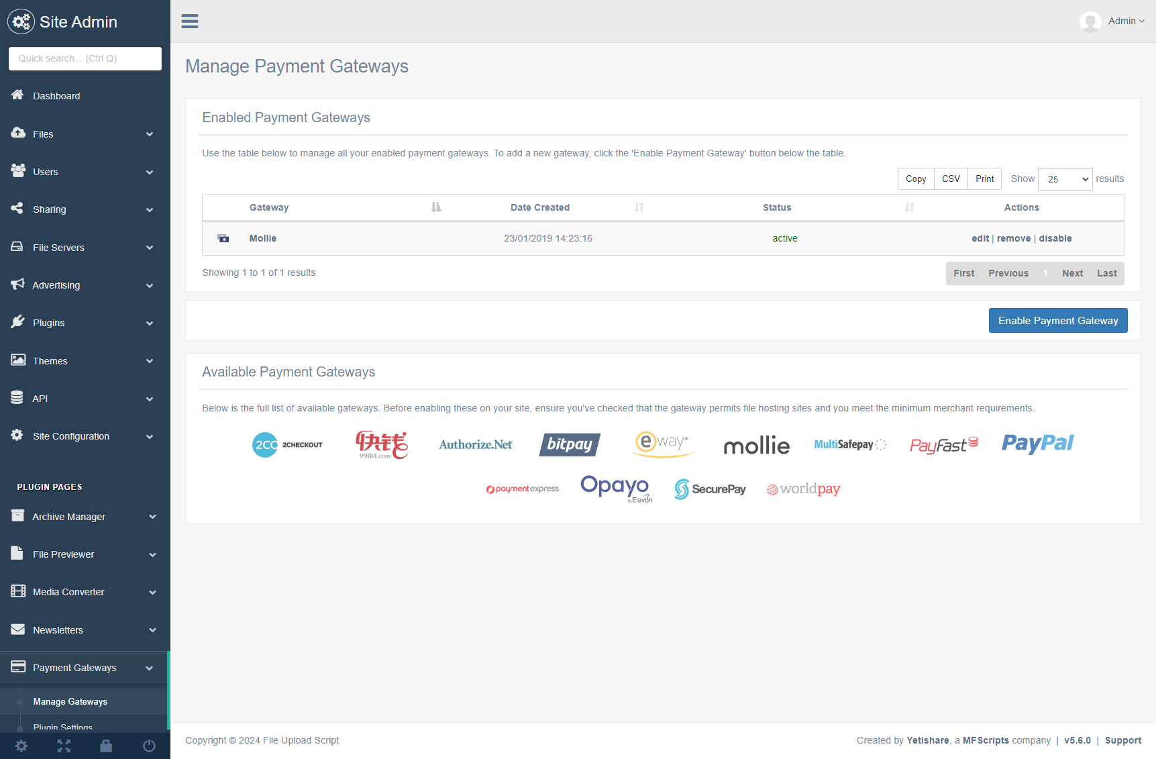
Task: Click the fullscreen expand icon in bottom bar
Action: 64,746
